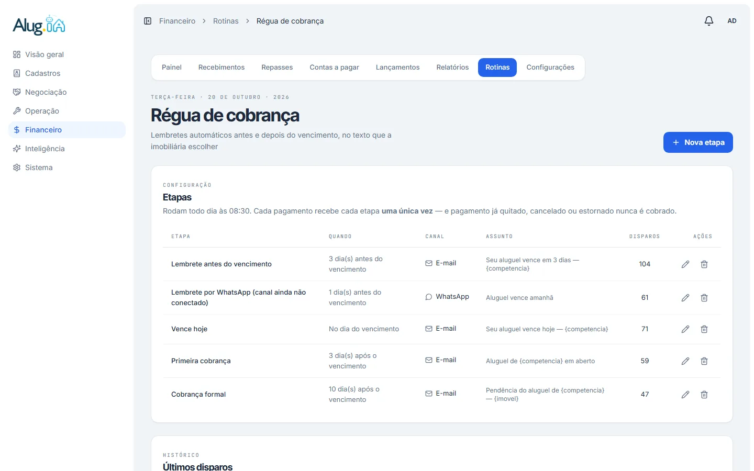Click the 'Últimos disparos' heading
The image size is (754, 471).
[197, 467]
